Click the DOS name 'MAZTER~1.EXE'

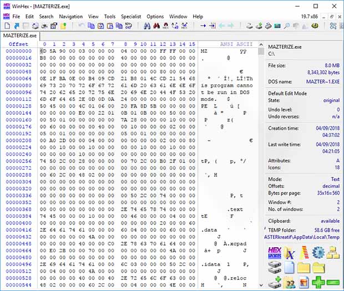click(323, 81)
